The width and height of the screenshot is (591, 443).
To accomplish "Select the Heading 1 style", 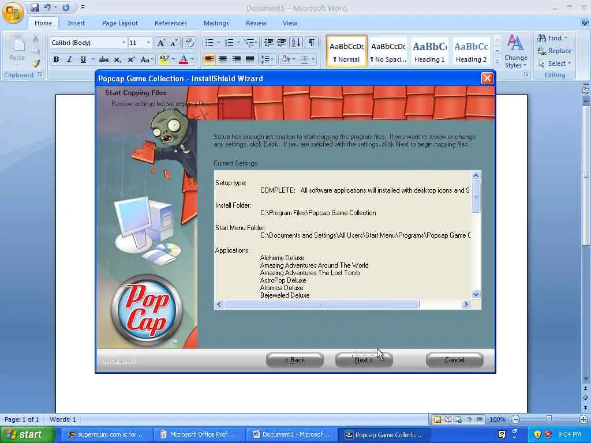I will pos(429,51).
